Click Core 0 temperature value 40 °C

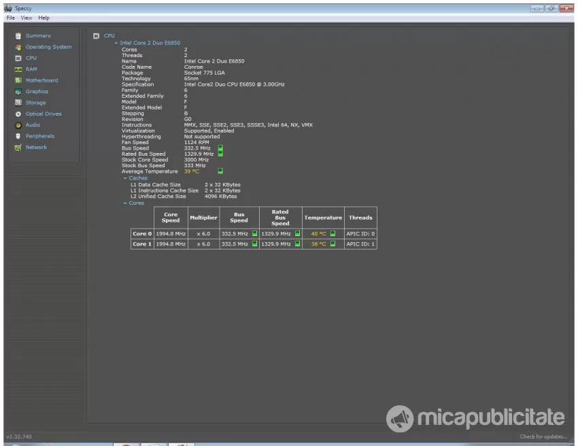coord(318,234)
